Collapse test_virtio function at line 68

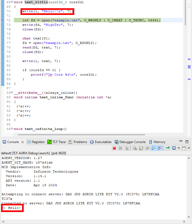click(x=12, y=2)
